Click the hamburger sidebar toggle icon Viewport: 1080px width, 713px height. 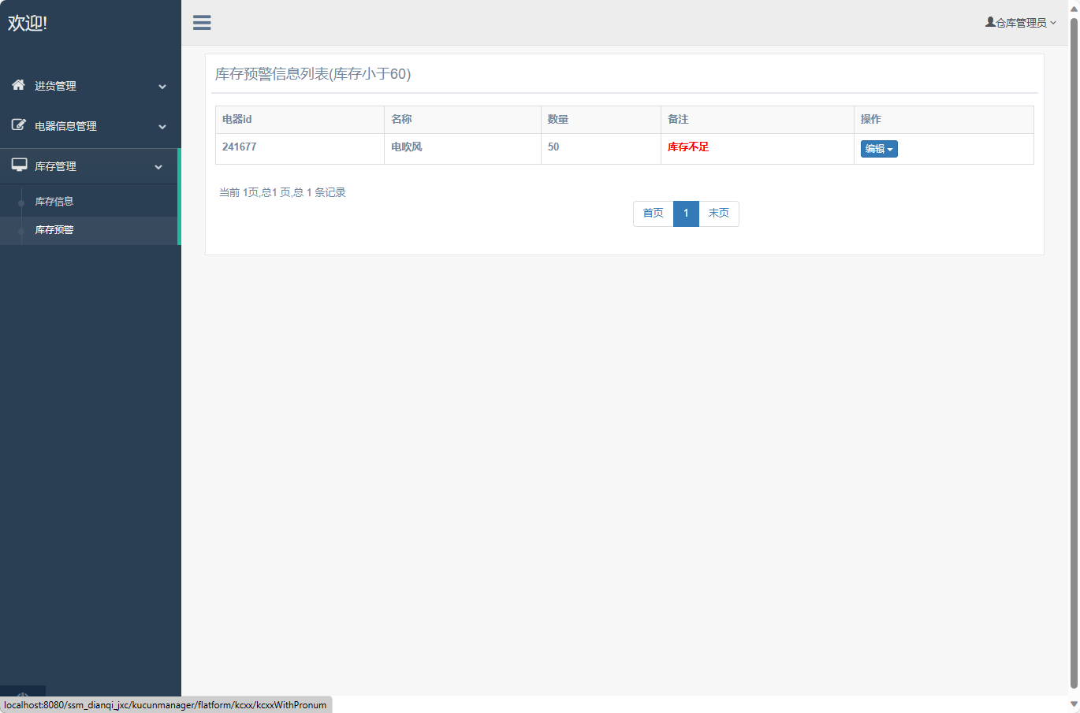(202, 23)
